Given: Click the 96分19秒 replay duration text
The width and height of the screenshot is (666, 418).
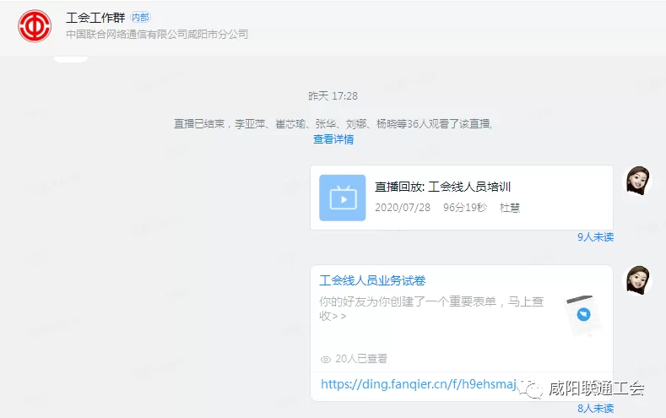Looking at the screenshot, I should 465,208.
